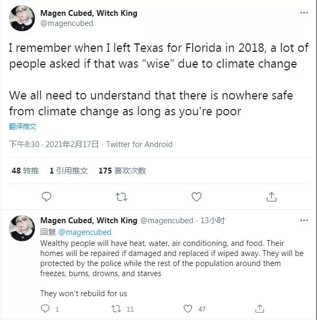Open the more options menu on reply tweet
This screenshot has height=320, width=317.
[x=304, y=221]
